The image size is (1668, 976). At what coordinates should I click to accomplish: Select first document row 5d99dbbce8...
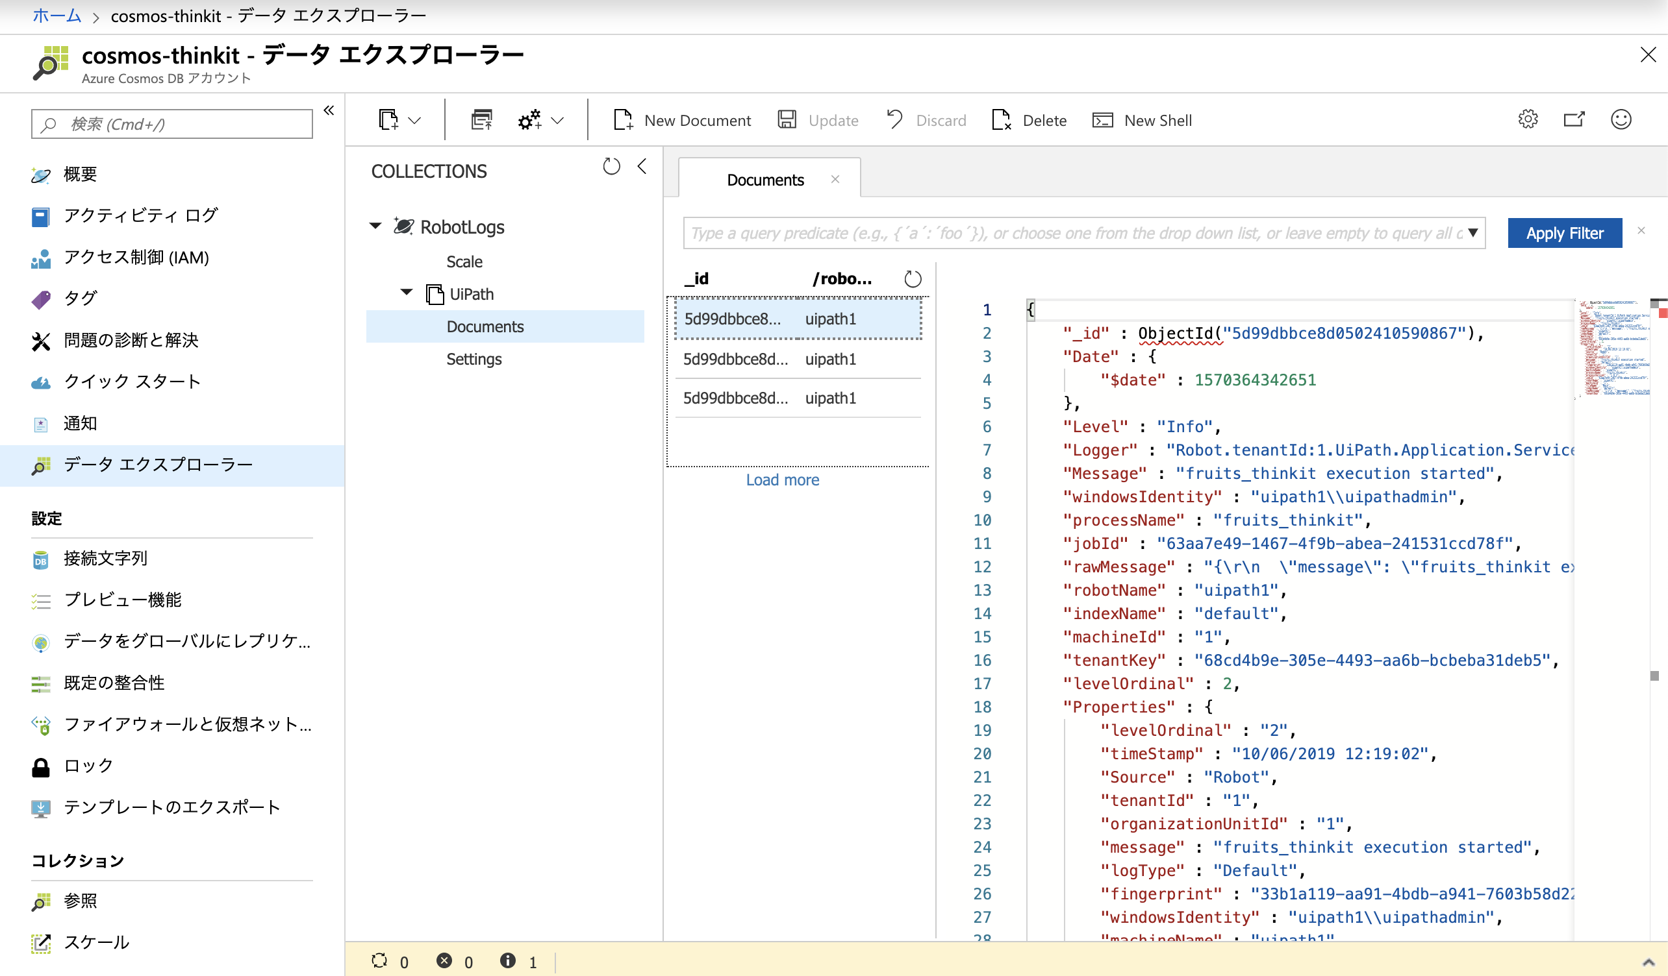(x=798, y=319)
